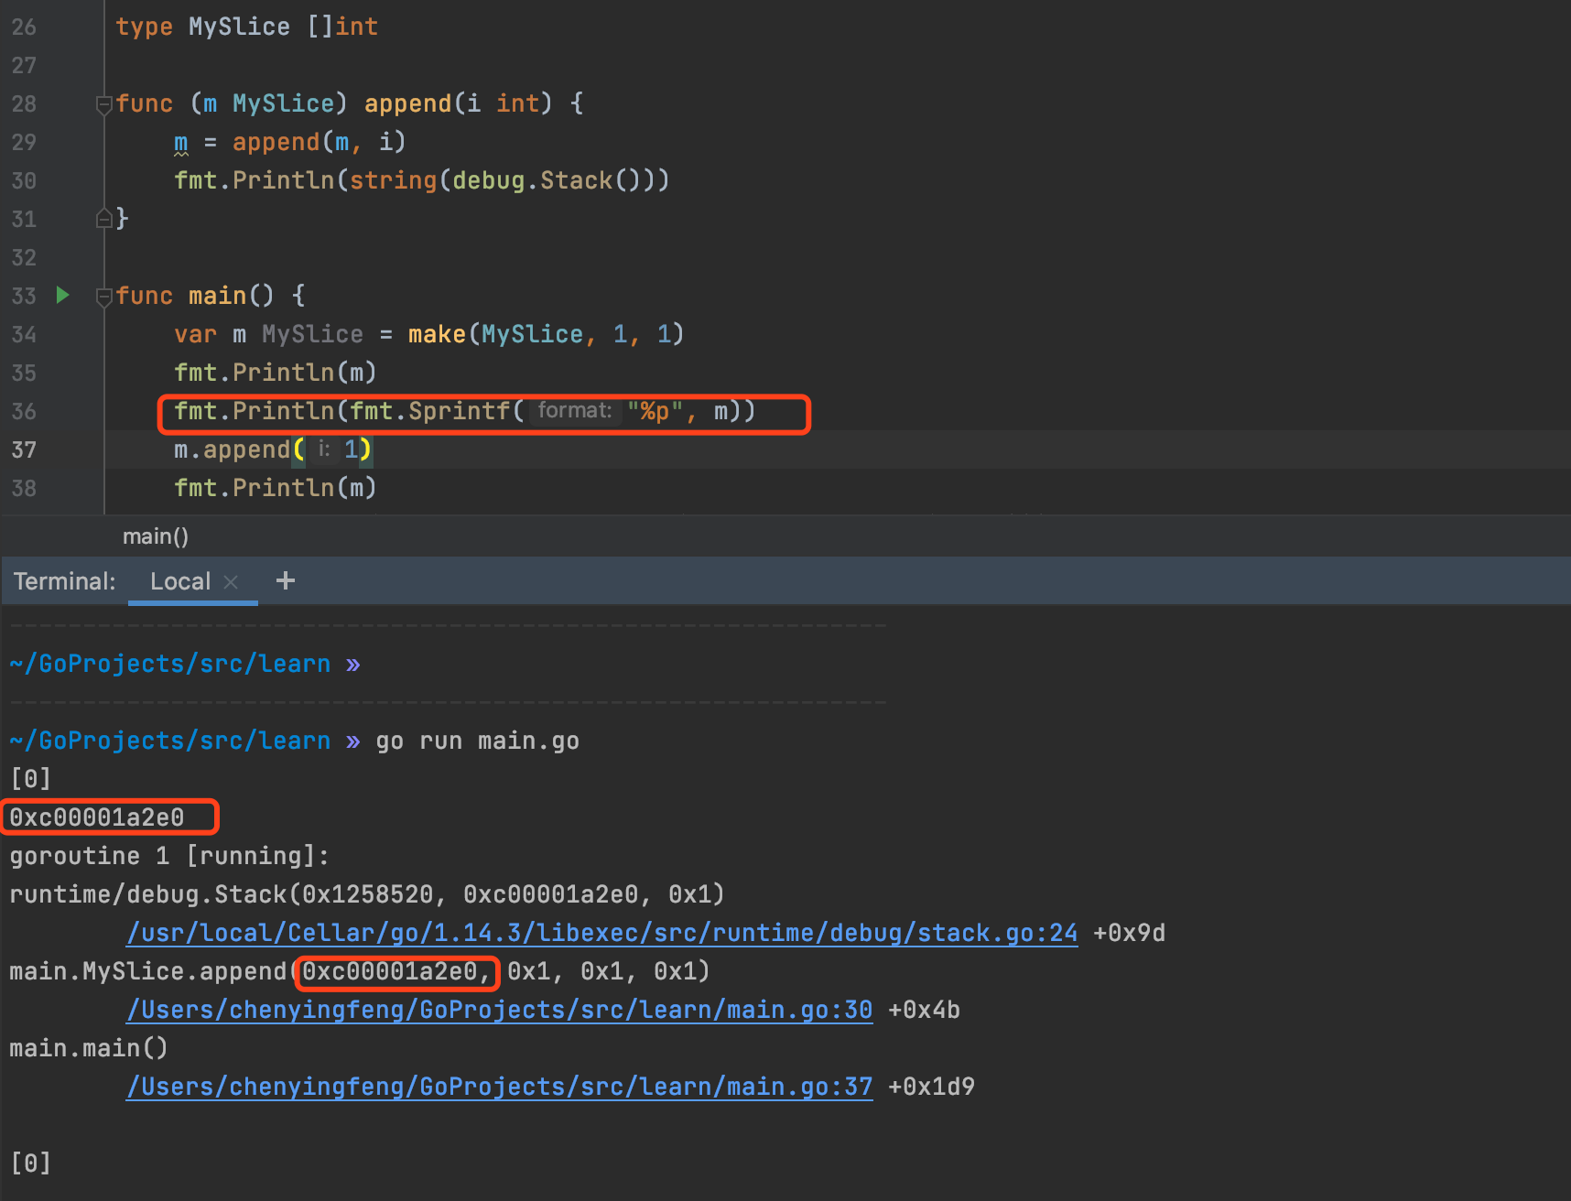Click the m.append(1) call on line 37
This screenshot has height=1201, width=1571.
(273, 449)
